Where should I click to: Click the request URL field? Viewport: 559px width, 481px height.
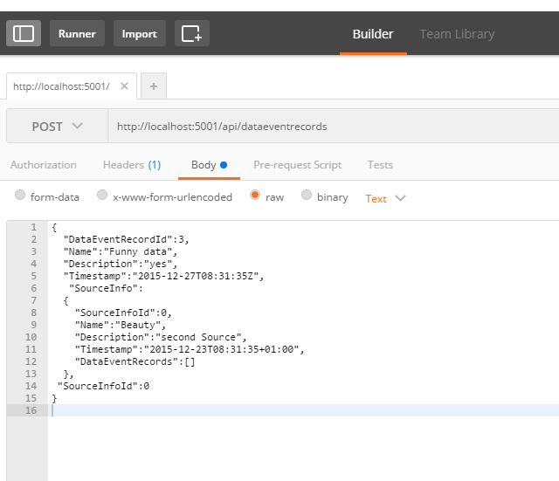334,126
